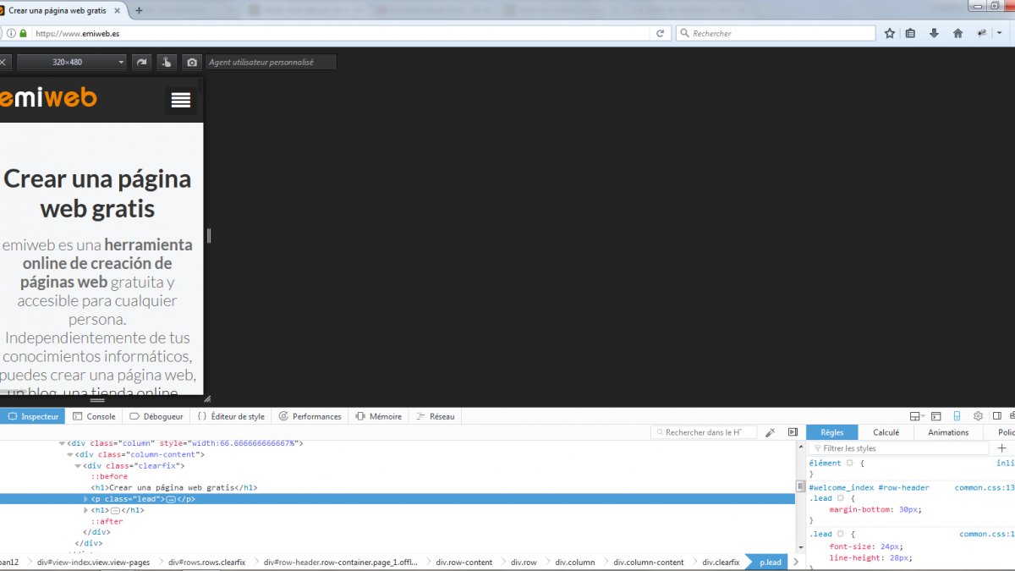Click the div.column-content breadcrumb

[x=649, y=563]
